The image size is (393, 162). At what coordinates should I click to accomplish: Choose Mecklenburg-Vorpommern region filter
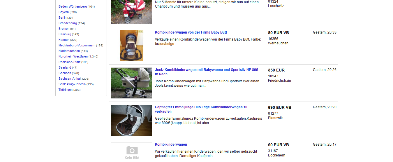click(x=77, y=45)
